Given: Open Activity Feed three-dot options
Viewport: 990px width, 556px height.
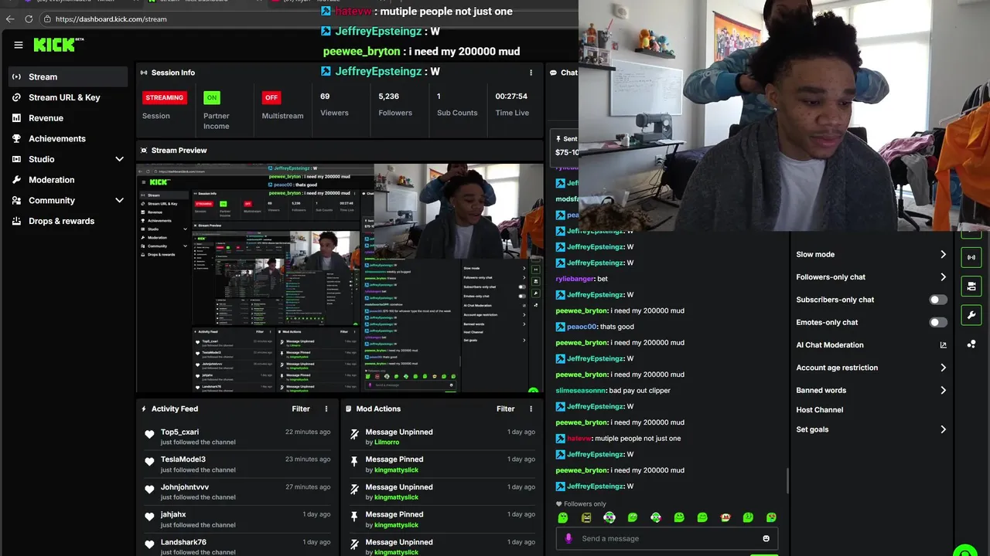Looking at the screenshot, I should (326, 409).
